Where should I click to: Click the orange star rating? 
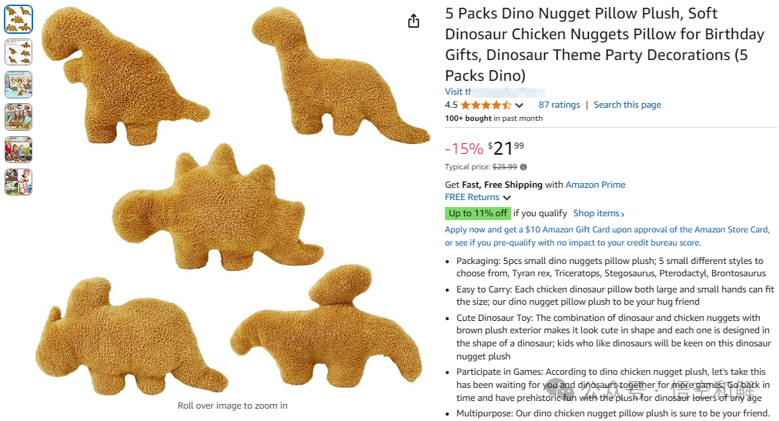click(486, 105)
